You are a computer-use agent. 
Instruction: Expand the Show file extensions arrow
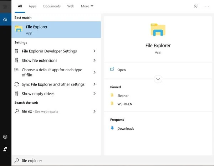coord(95,61)
